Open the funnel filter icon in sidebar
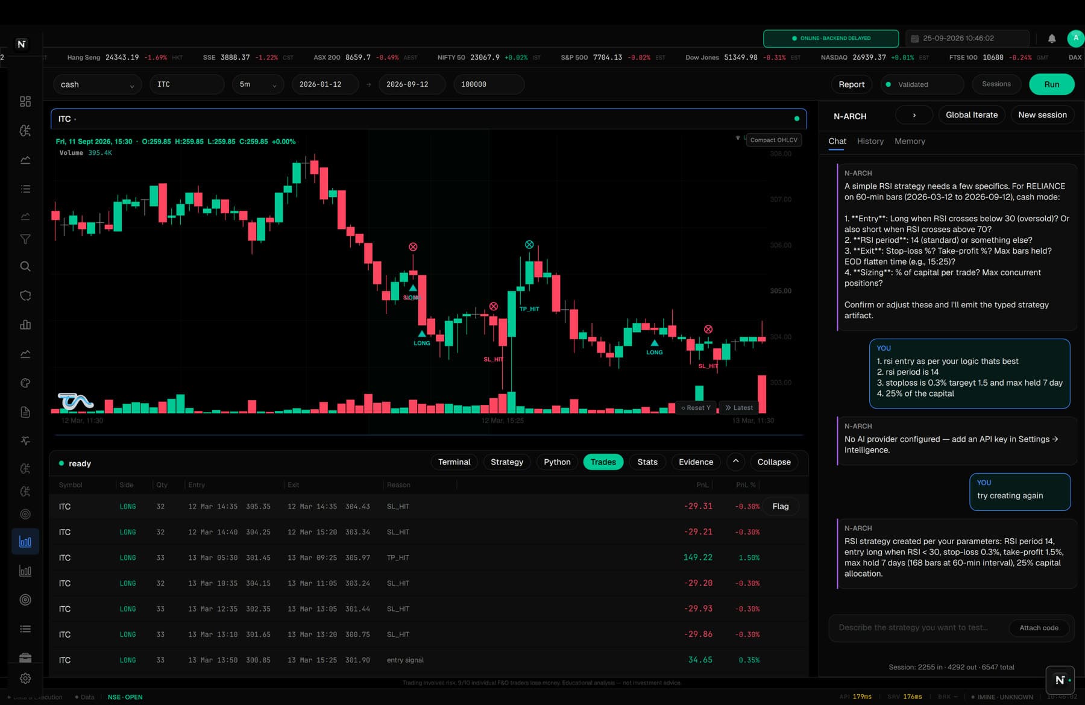Image resolution: width=1085 pixels, height=705 pixels. [x=25, y=239]
